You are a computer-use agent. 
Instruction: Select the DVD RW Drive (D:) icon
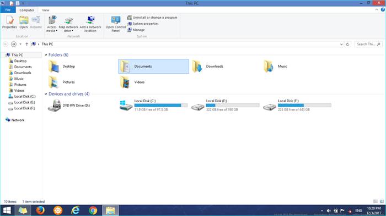click(x=54, y=106)
